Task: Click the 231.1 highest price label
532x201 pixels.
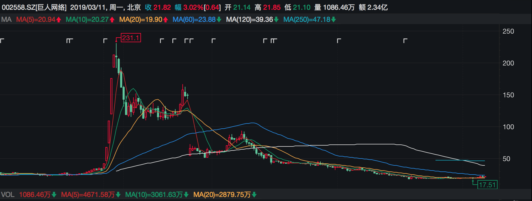Action: pyautogui.click(x=131, y=38)
